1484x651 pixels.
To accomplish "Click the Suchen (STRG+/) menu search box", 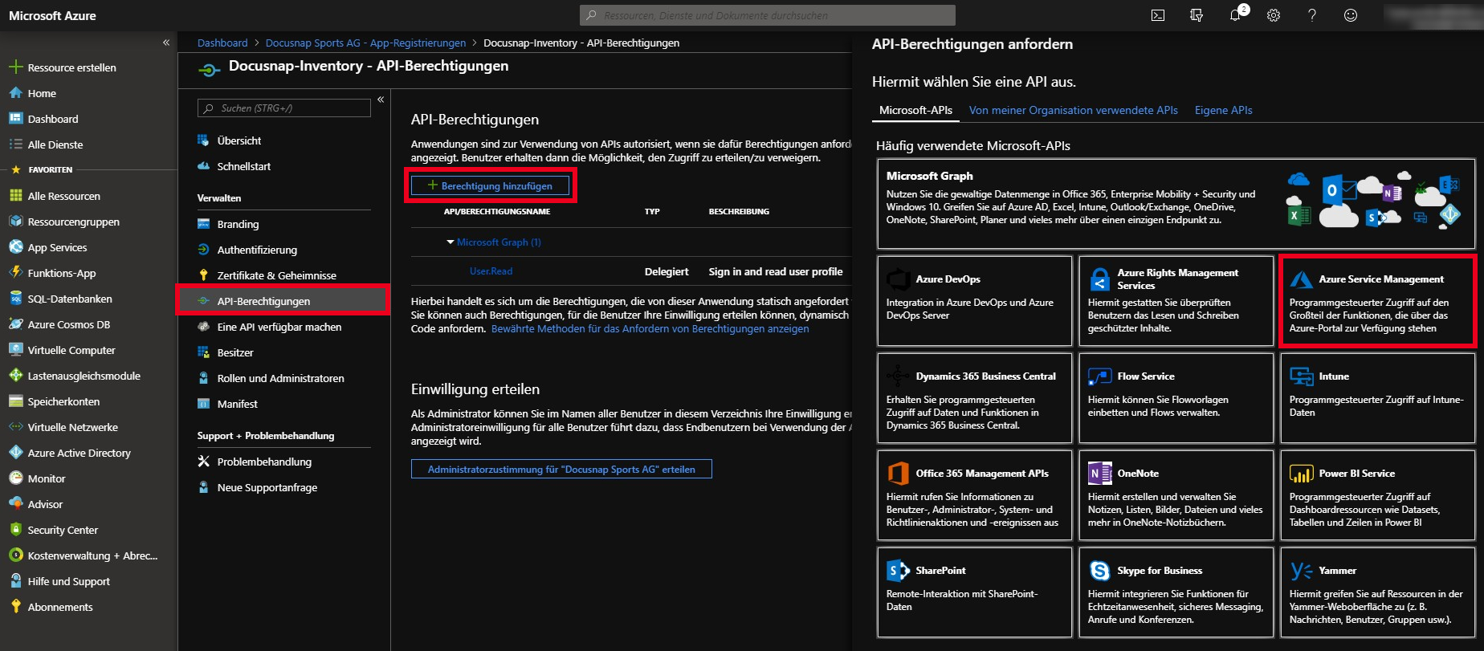I will pos(284,108).
